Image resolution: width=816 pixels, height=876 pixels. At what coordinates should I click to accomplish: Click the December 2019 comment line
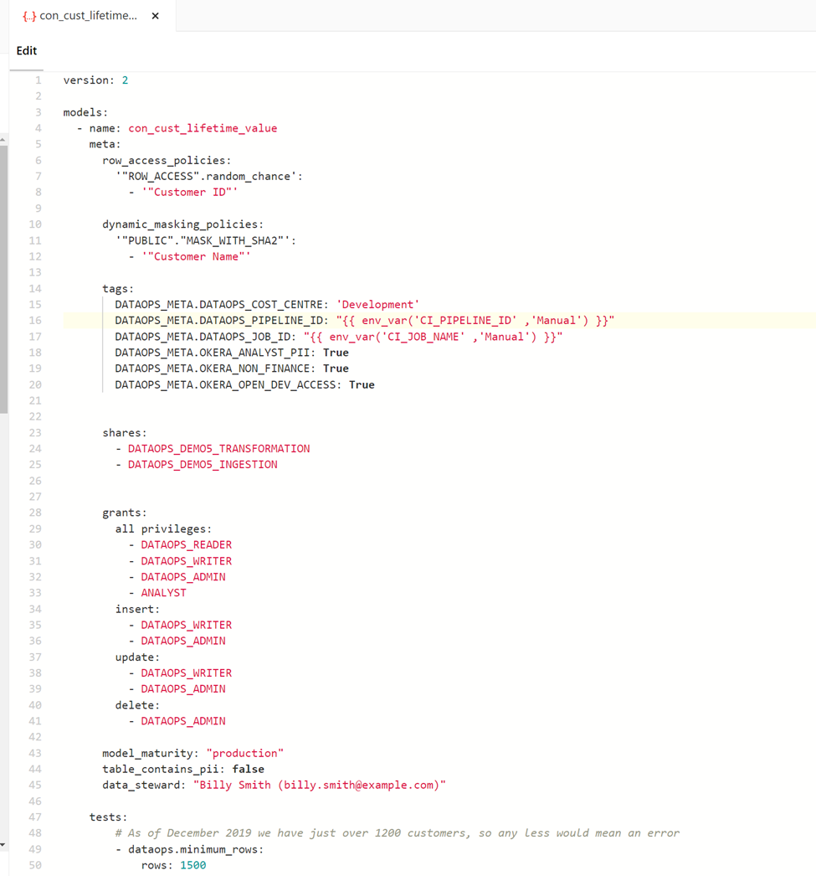398,833
